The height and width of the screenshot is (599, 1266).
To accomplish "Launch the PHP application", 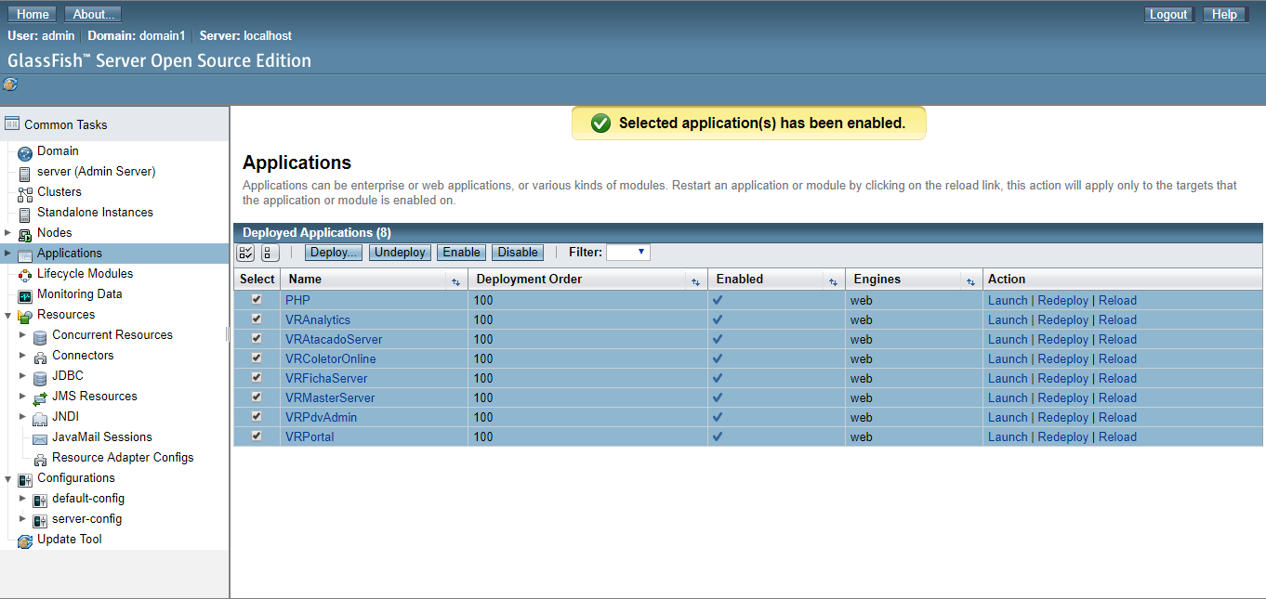I will click(x=1008, y=300).
